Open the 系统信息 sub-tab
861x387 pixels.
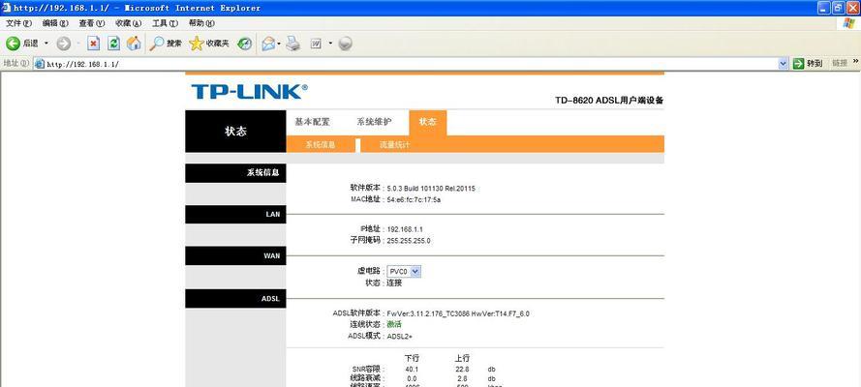(x=321, y=145)
